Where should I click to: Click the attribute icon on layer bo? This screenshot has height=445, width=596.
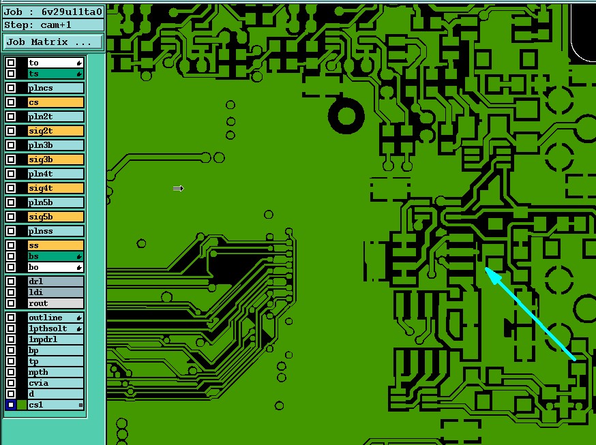tap(79, 267)
